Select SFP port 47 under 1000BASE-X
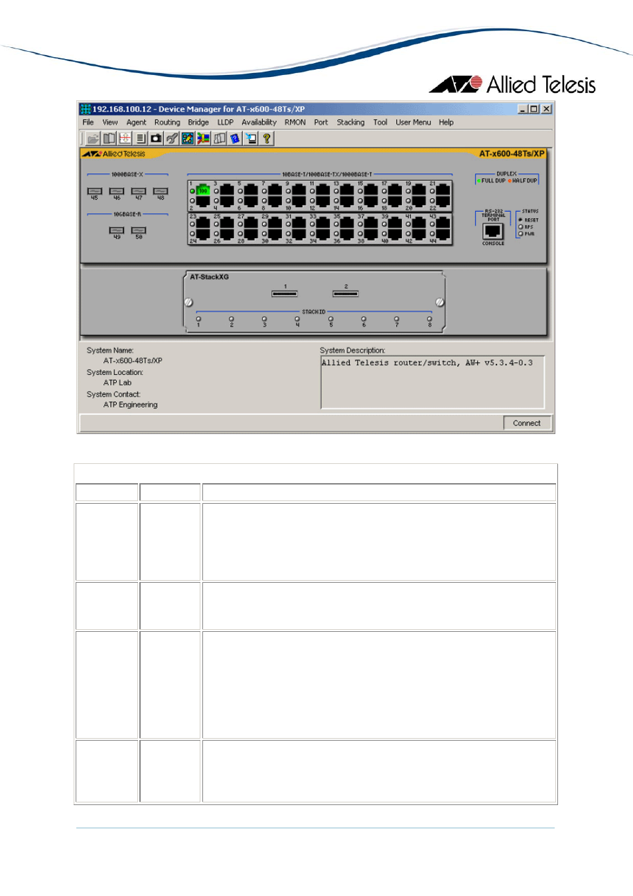Viewport: 633px width, 896px height. tap(139, 191)
